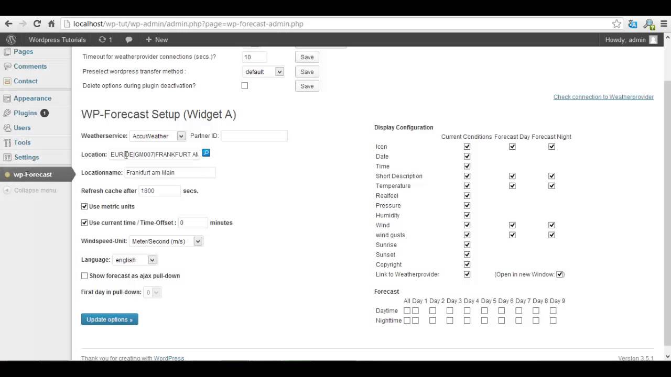
Task: Click the Locationname input field
Action: pyautogui.click(x=170, y=172)
